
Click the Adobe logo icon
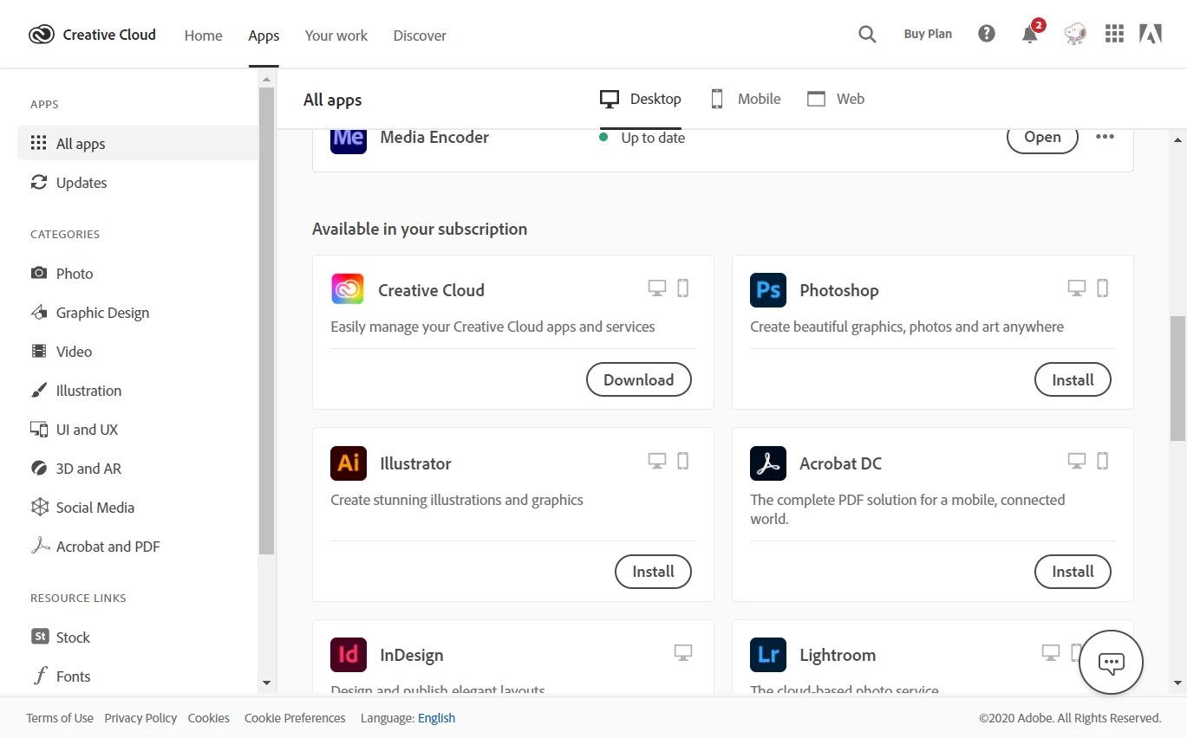point(1151,34)
